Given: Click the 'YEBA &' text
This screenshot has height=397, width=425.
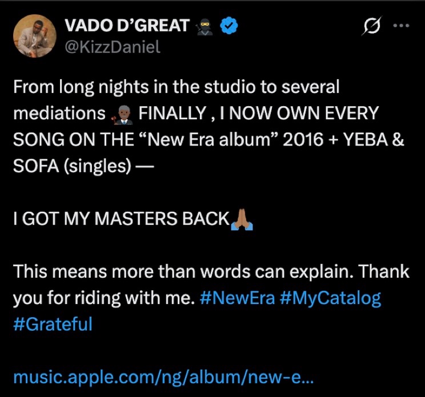Looking at the screenshot, I should pyautogui.click(x=374, y=140).
